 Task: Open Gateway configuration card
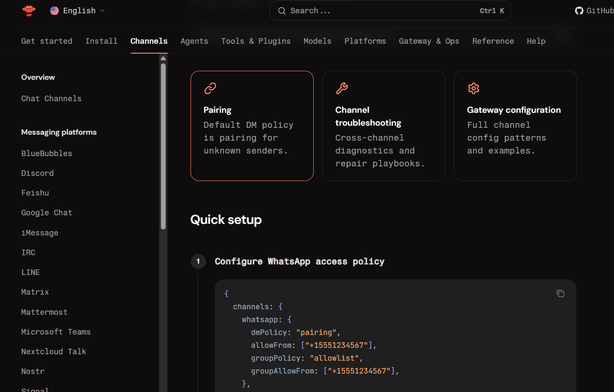click(x=515, y=126)
